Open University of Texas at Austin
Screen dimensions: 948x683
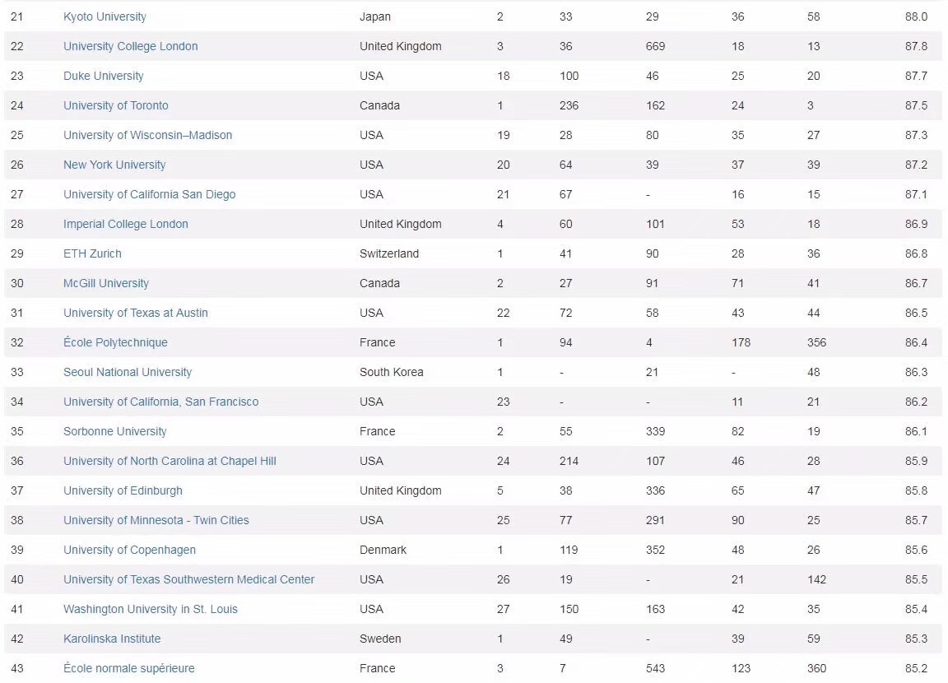click(135, 313)
